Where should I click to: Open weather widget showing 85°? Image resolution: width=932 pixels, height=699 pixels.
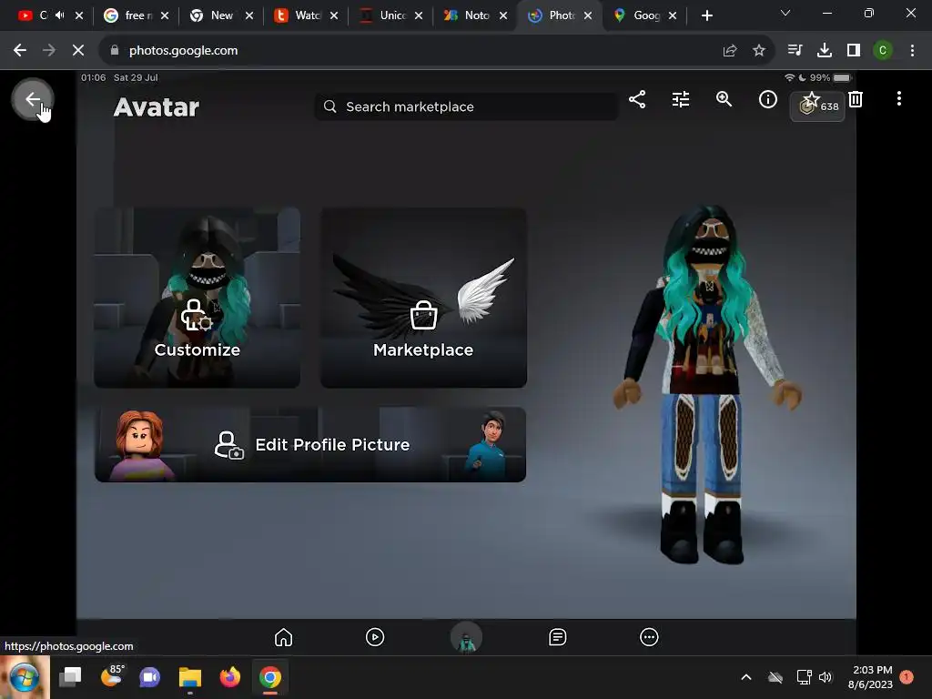[x=111, y=676]
